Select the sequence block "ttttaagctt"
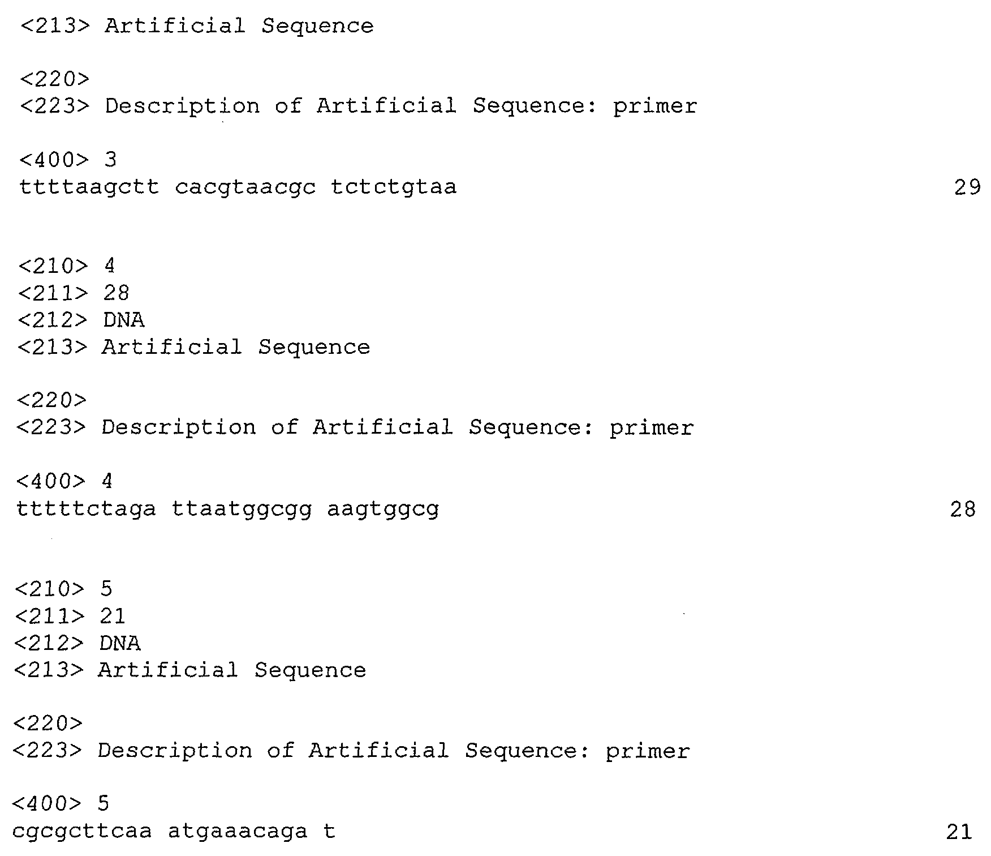 click(89, 187)
